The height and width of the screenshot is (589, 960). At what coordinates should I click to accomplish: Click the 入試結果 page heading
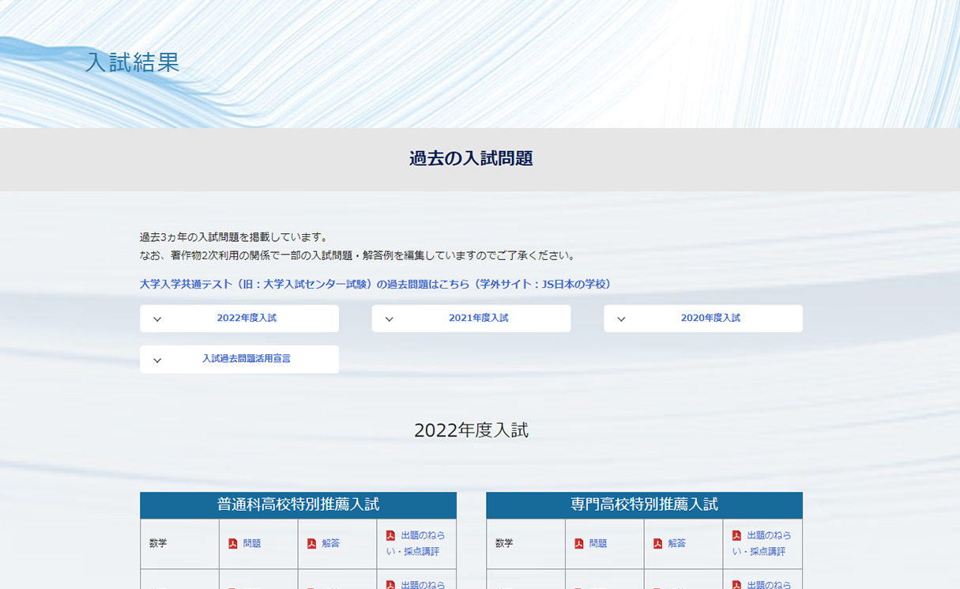click(x=132, y=62)
